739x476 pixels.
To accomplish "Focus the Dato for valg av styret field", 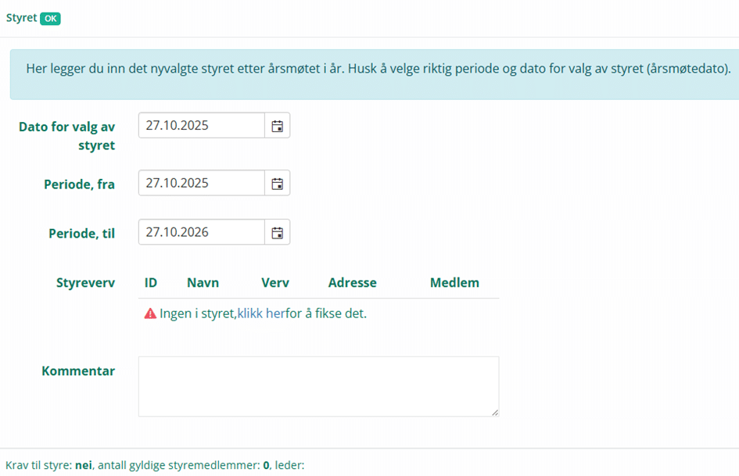I will click(x=201, y=125).
